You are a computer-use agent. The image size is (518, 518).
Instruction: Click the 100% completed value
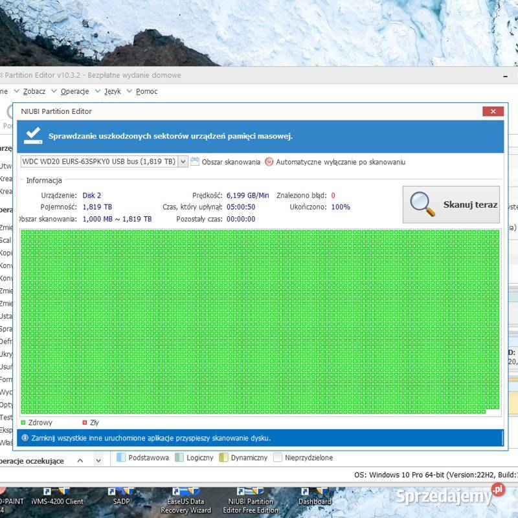[x=341, y=207]
